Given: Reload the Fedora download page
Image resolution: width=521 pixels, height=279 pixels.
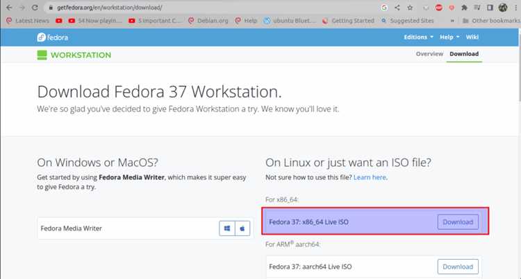Looking at the screenshot, I should tap(35, 8).
